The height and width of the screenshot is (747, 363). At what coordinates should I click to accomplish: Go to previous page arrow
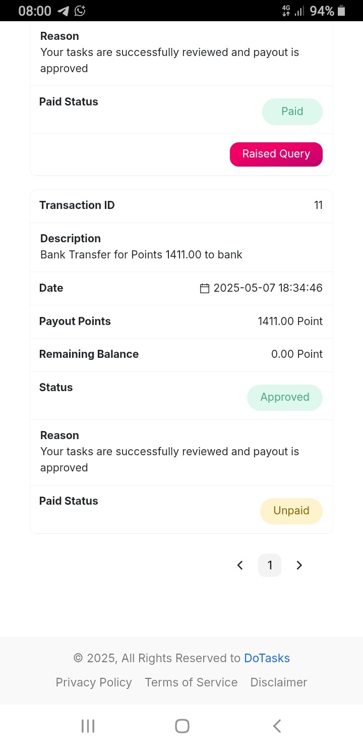coord(240,565)
